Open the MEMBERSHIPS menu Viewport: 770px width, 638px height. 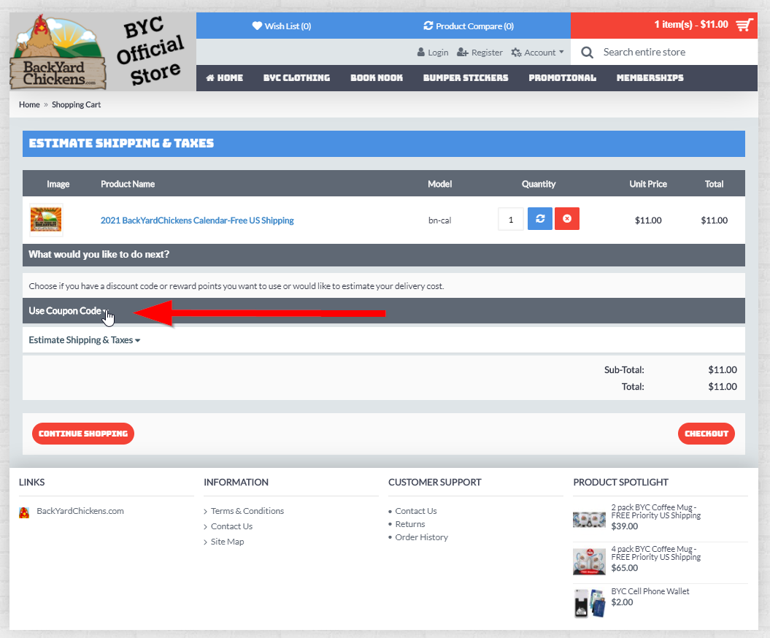[x=650, y=77]
